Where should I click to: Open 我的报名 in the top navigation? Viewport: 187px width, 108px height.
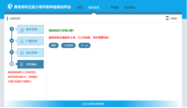(94, 8)
